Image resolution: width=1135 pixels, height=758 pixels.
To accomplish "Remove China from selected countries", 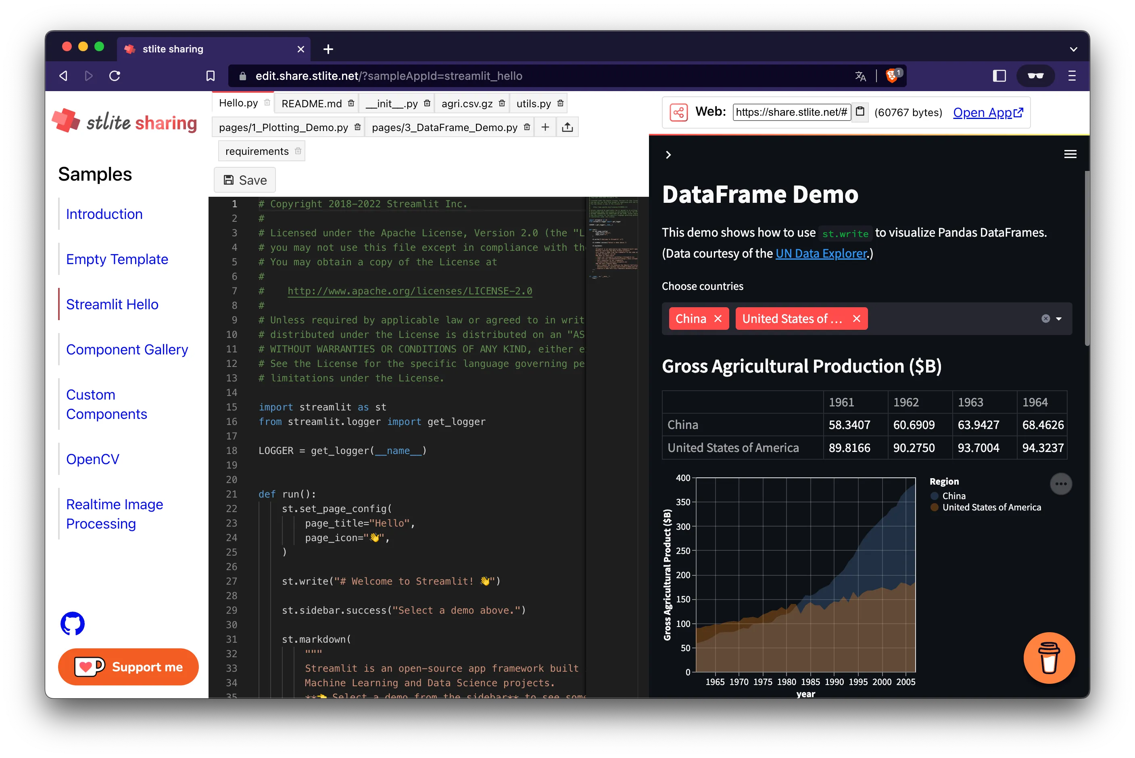I will [719, 318].
